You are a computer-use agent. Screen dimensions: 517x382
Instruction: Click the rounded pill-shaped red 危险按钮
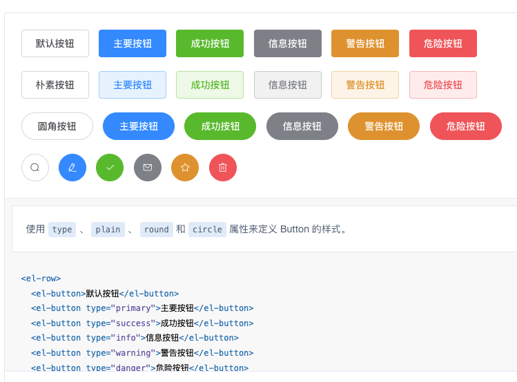[466, 126]
